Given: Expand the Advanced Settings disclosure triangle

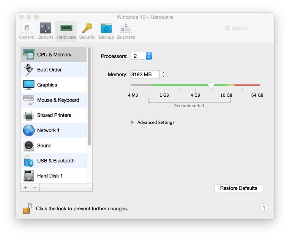Looking at the screenshot, I should pos(132,122).
